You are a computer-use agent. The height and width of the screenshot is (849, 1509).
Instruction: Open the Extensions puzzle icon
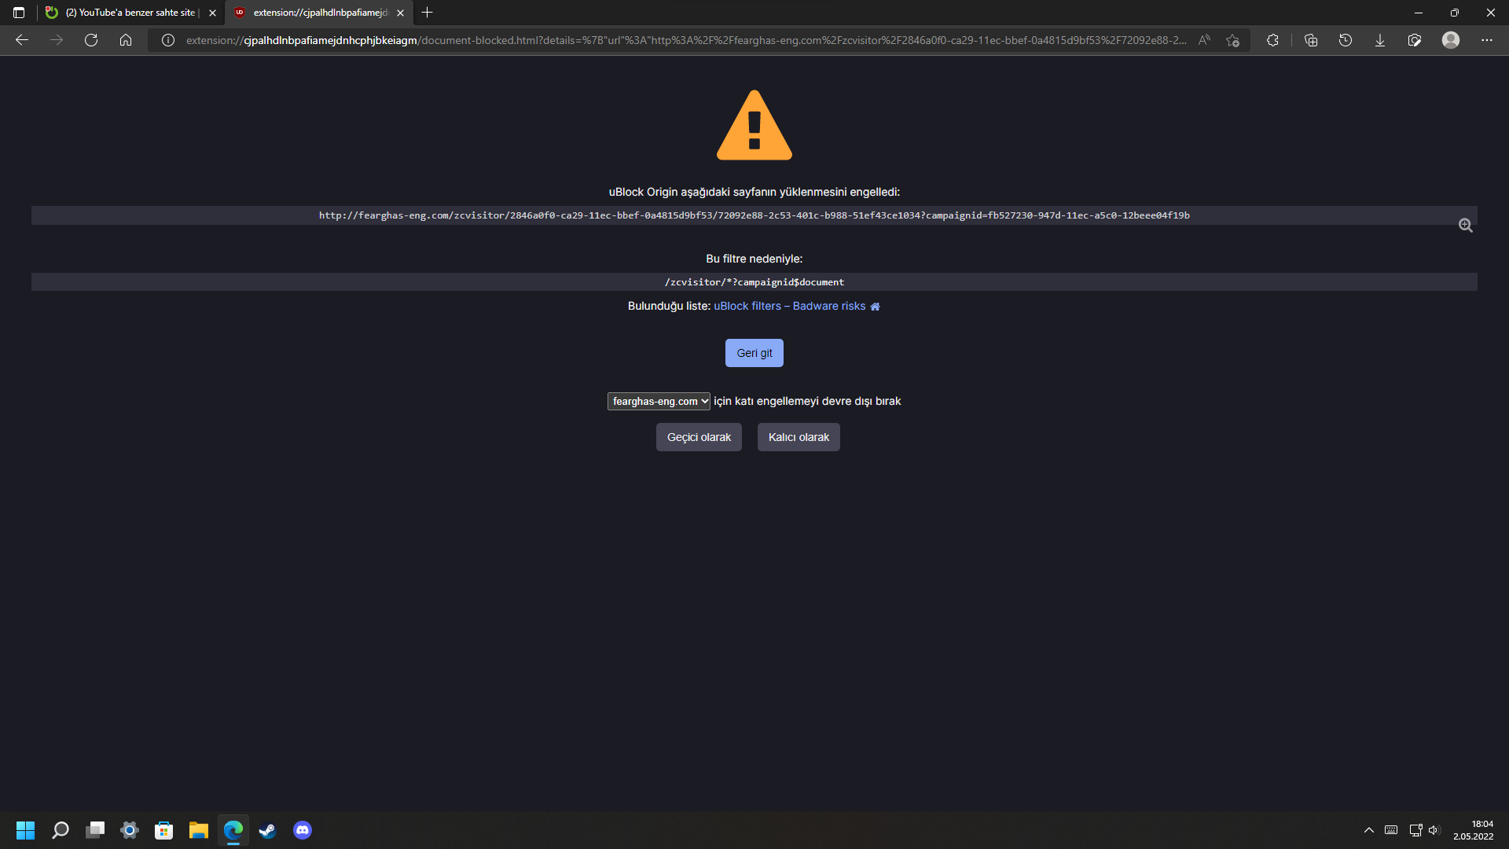click(1272, 40)
